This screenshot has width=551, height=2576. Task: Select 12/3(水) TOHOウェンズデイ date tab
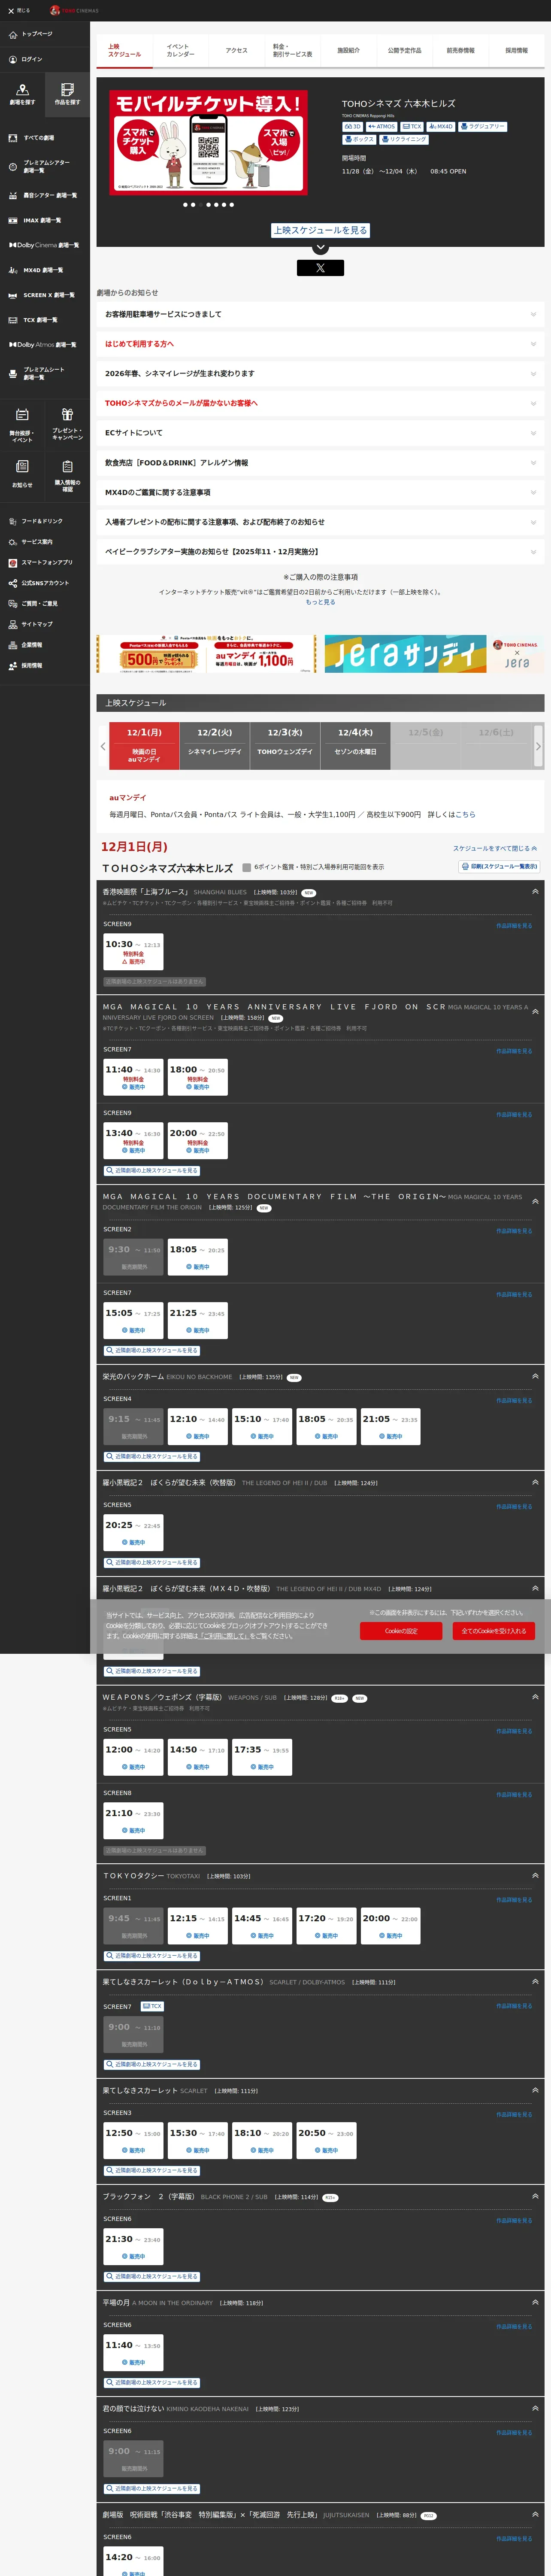(285, 746)
